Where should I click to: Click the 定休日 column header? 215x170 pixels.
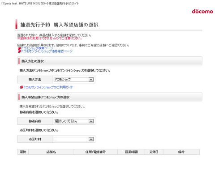point(154,152)
